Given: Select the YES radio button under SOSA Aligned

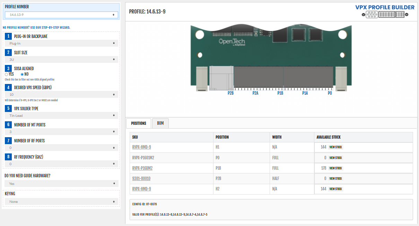Looking at the screenshot, I should point(6,74).
